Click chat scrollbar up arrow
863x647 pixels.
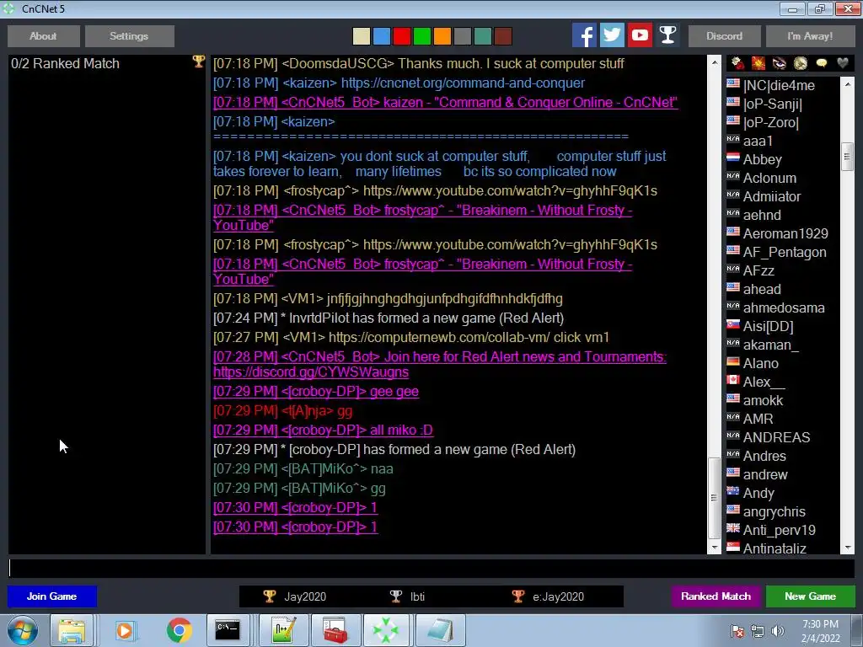point(715,62)
